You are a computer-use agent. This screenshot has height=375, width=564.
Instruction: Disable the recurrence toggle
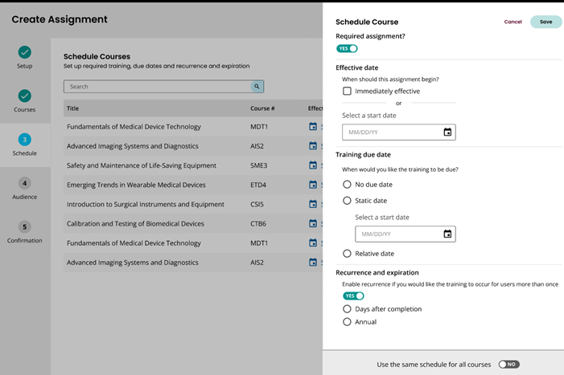click(x=353, y=296)
